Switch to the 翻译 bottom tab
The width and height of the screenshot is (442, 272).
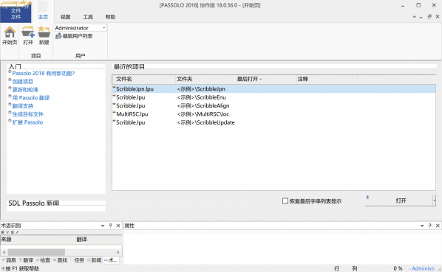[26, 260]
